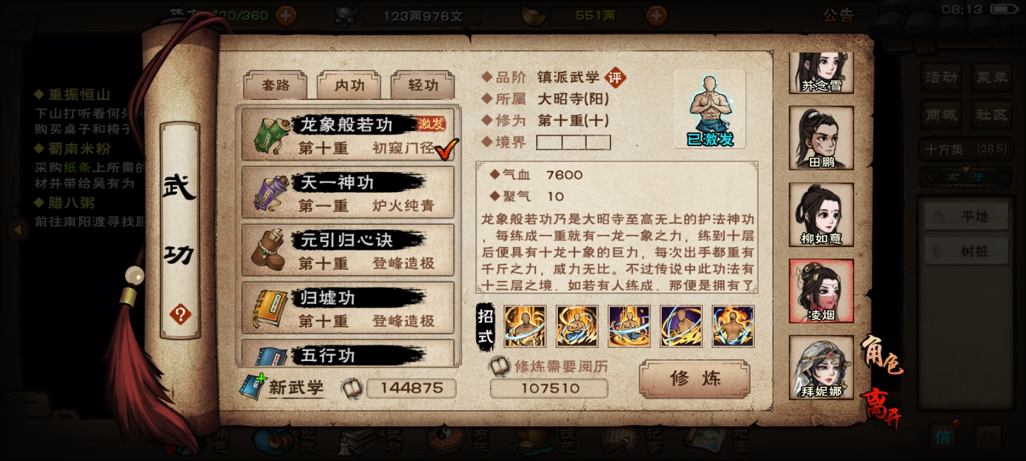Screen dimensions: 1026x461
Task: Select the first move skill icon
Action: [x=525, y=326]
